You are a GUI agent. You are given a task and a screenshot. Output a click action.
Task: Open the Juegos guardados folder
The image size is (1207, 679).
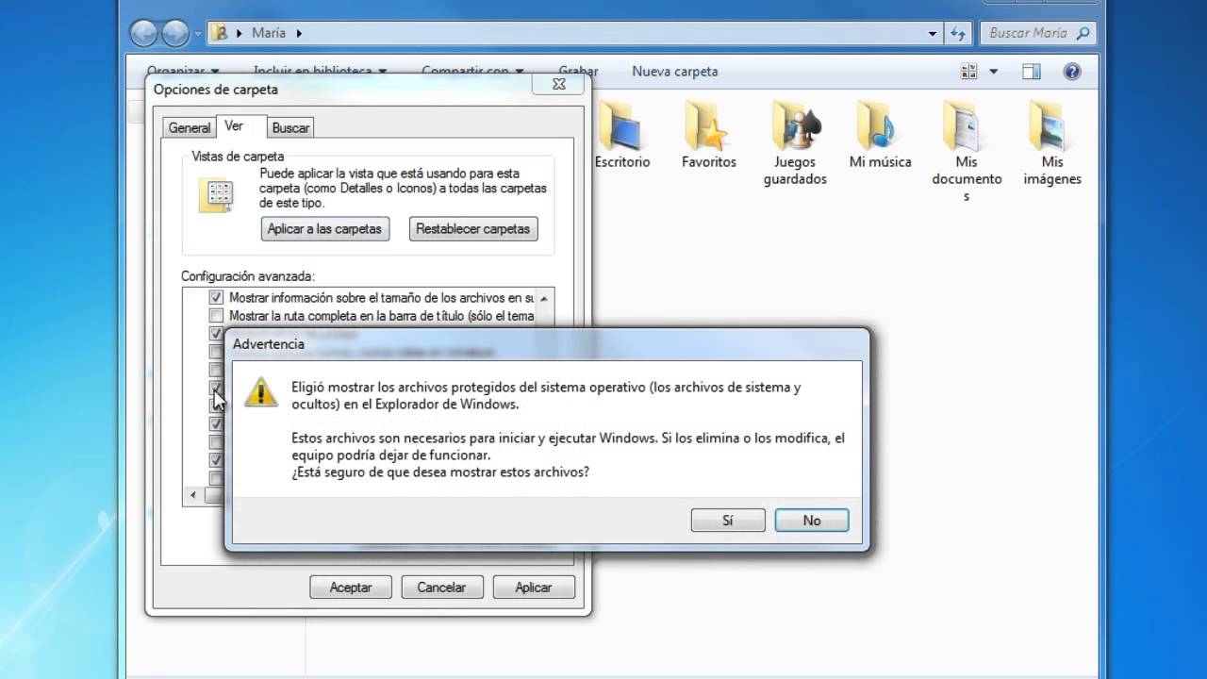[794, 133]
